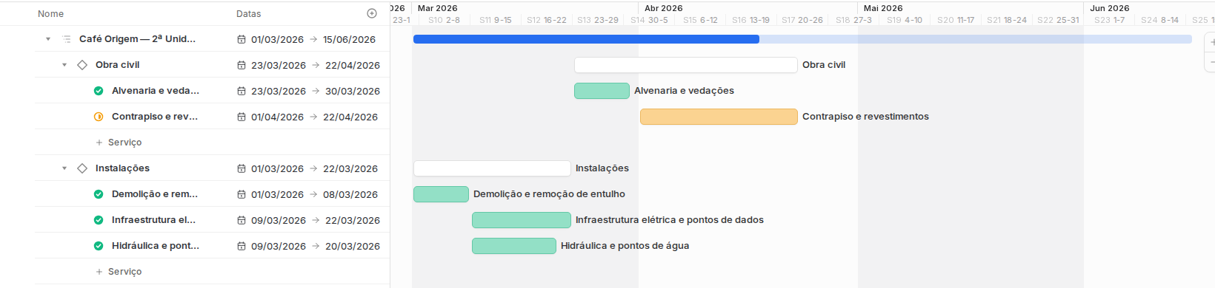Open Infraestrutura el... task name

pyautogui.click(x=153, y=220)
